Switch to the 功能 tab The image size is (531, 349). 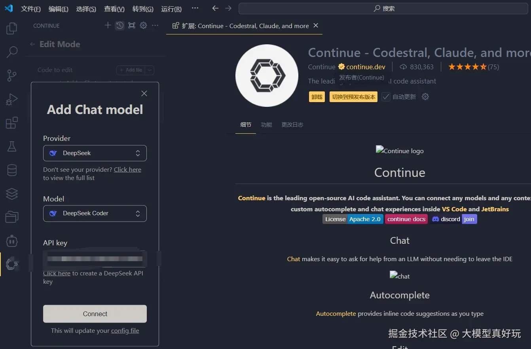(x=266, y=125)
